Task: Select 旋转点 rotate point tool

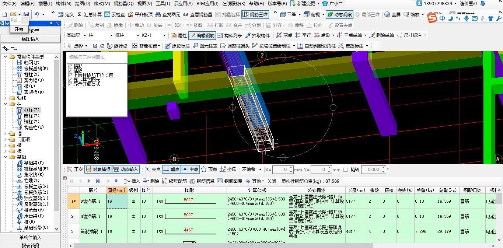Action: coord(117,46)
